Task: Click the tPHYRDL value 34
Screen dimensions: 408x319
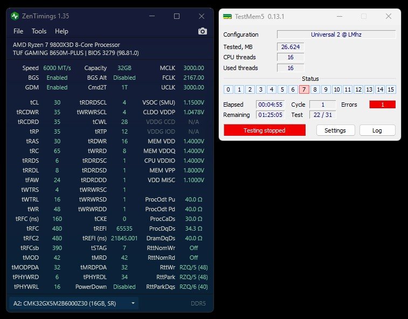Action: click(x=125, y=277)
